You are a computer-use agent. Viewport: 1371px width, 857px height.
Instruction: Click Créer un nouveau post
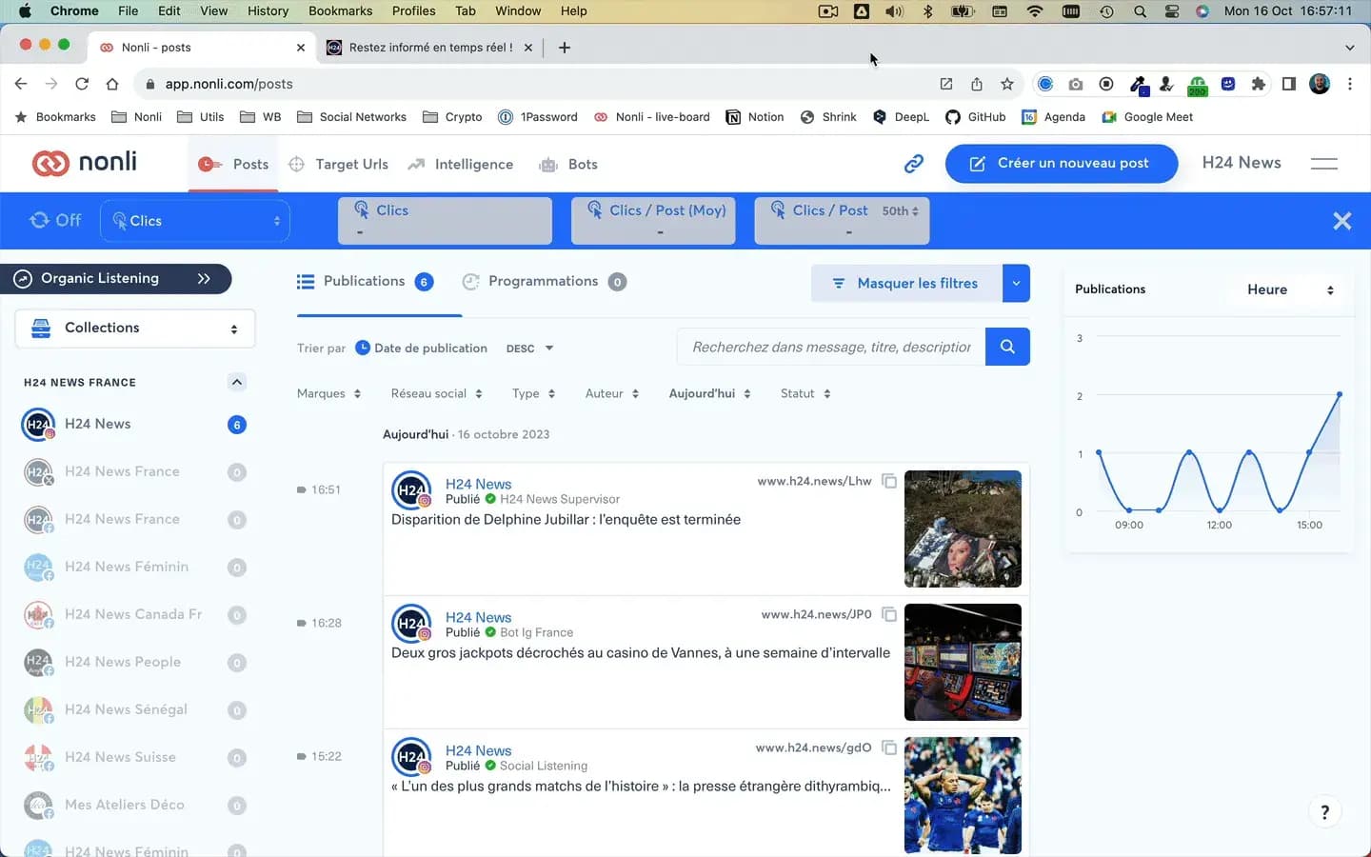pos(1062,164)
